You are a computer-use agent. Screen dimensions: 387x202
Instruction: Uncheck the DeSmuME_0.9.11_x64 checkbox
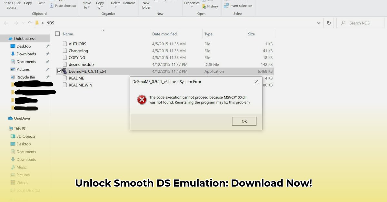point(60,71)
